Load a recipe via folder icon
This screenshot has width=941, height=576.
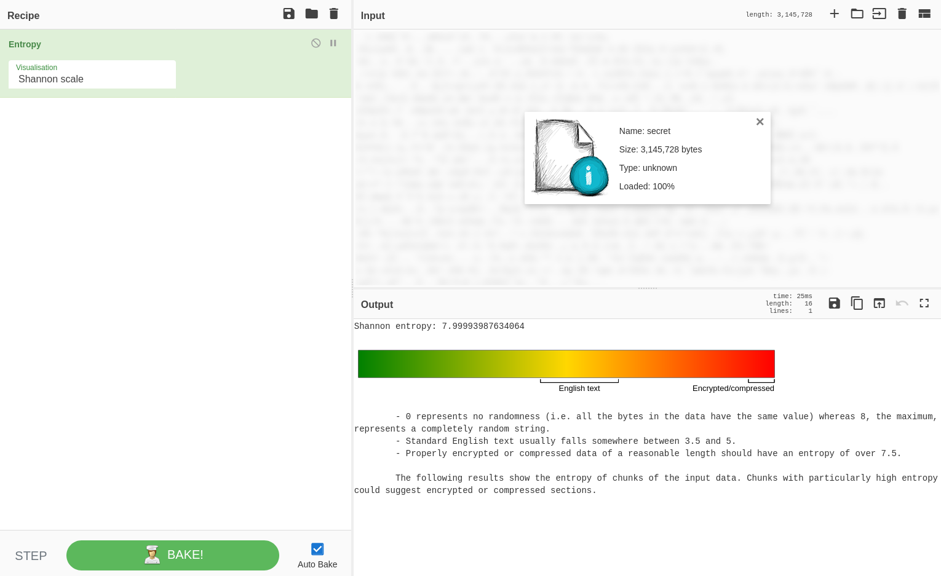(312, 14)
